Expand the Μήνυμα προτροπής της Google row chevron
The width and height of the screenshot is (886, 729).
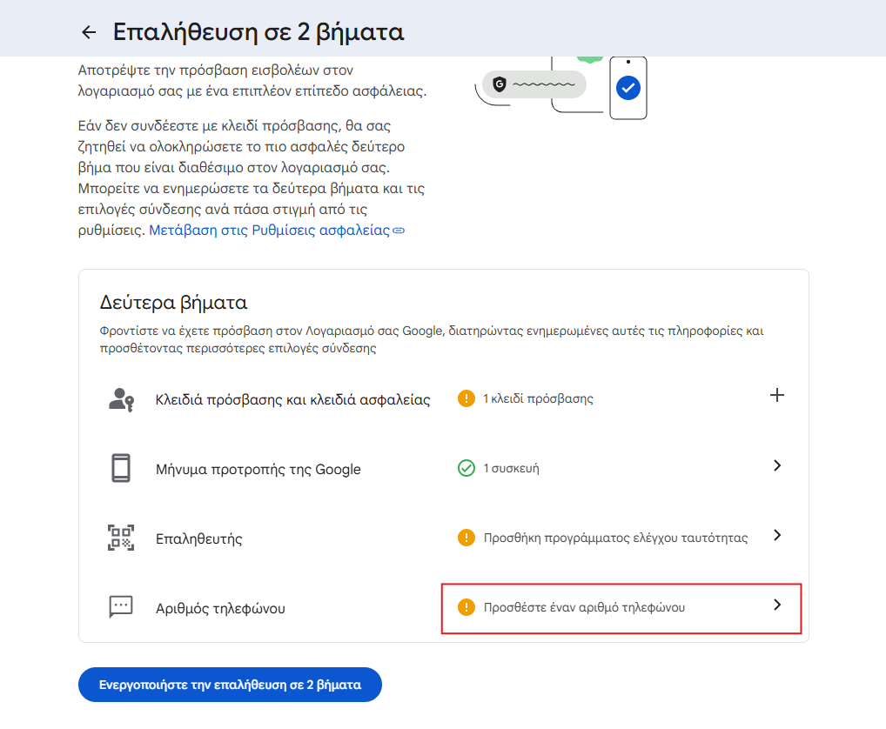click(777, 465)
